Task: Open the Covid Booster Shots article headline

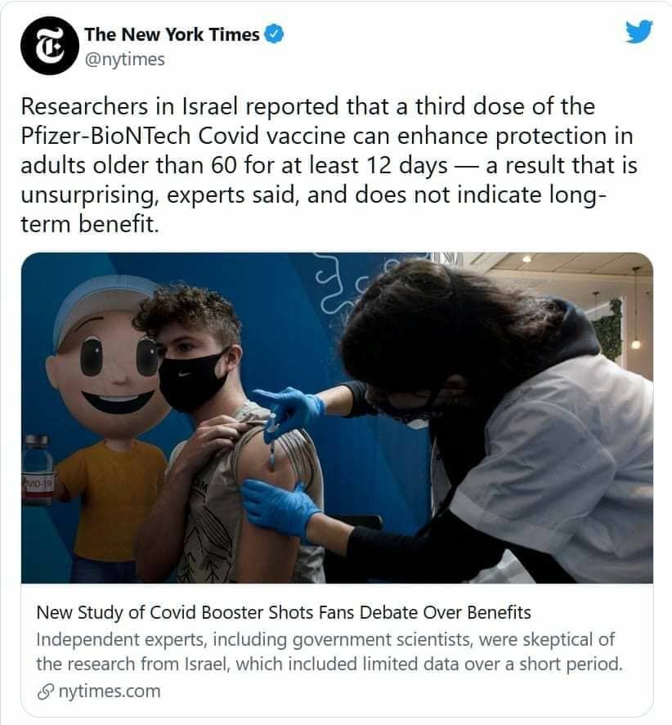Action: click(284, 612)
